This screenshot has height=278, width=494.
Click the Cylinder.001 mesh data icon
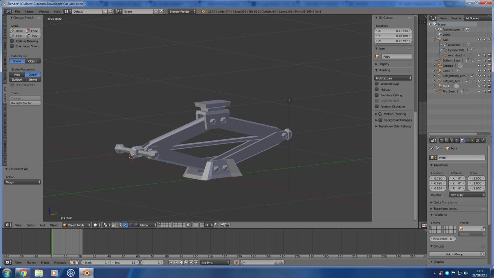coord(445,50)
